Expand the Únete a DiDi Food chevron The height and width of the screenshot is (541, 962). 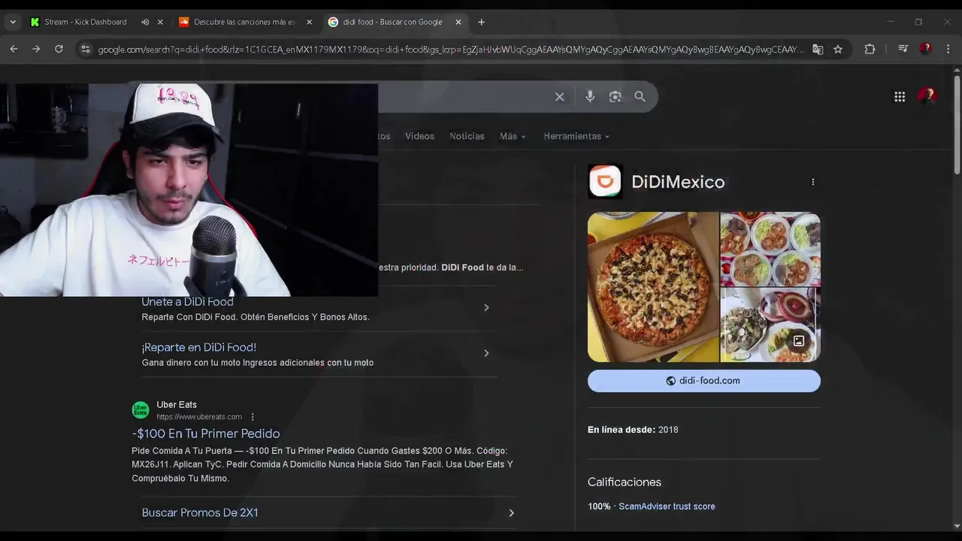486,308
